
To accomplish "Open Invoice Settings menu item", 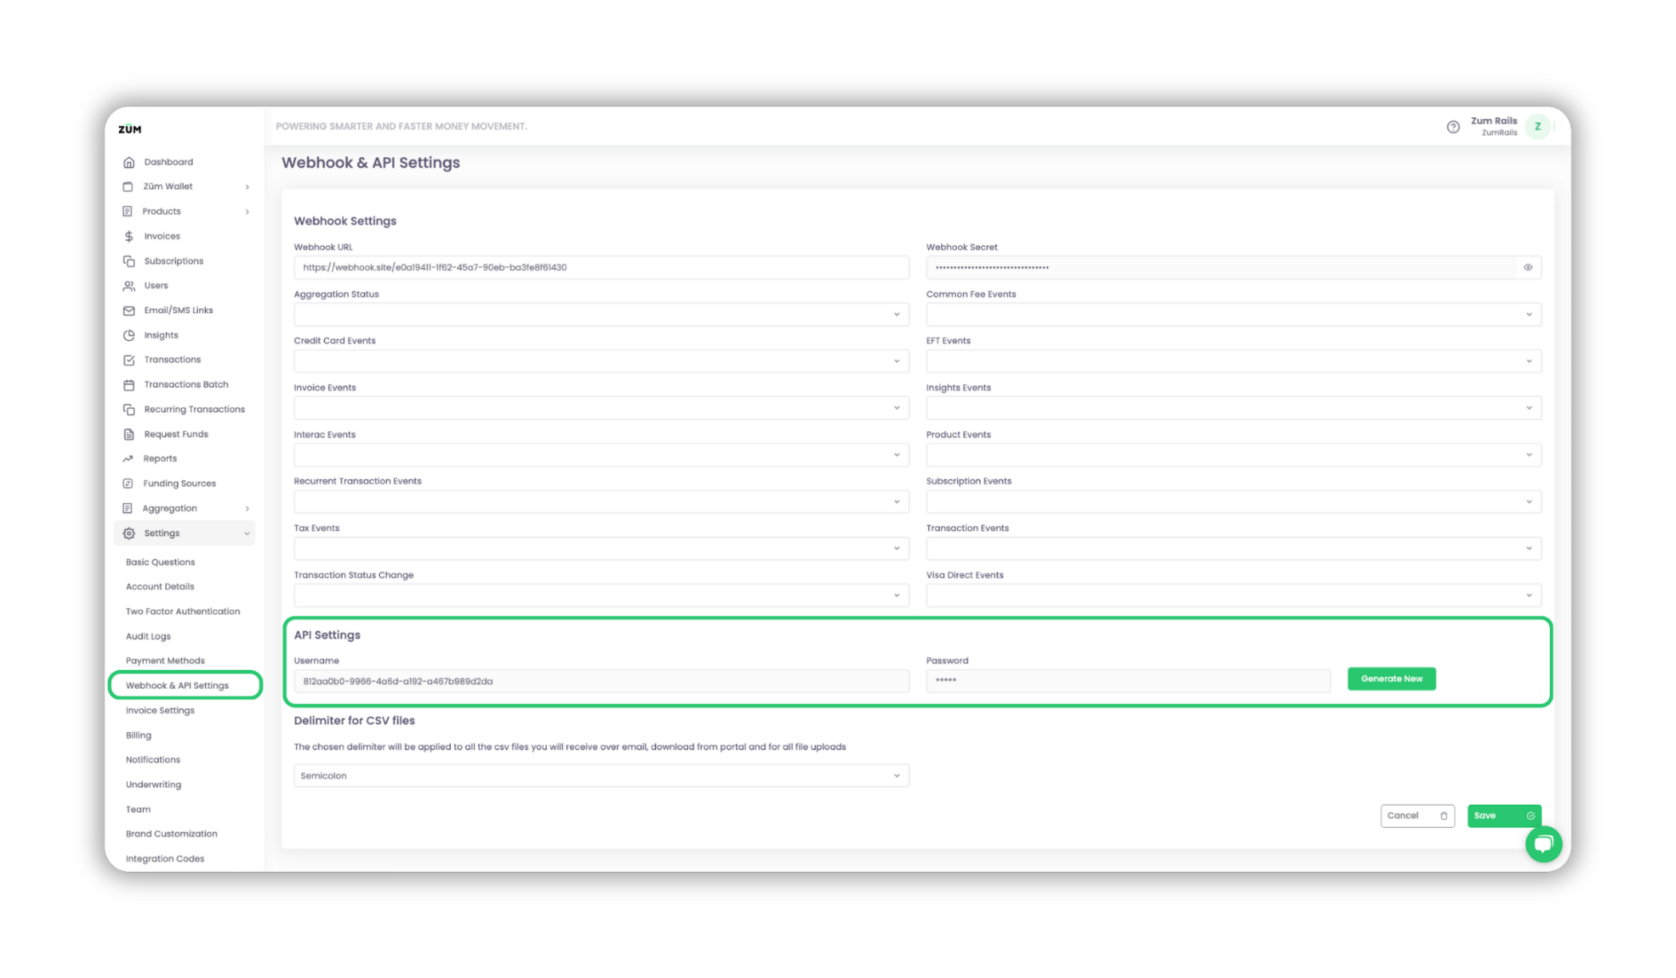I will tap(160, 711).
